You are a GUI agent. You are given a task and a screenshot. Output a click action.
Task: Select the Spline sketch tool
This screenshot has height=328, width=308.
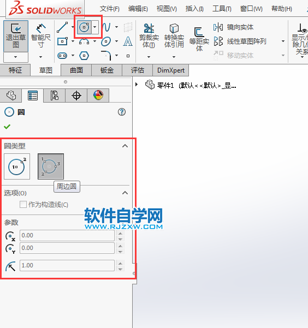click(x=106, y=27)
